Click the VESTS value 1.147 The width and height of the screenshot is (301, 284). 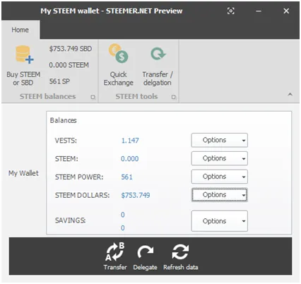[130, 141]
